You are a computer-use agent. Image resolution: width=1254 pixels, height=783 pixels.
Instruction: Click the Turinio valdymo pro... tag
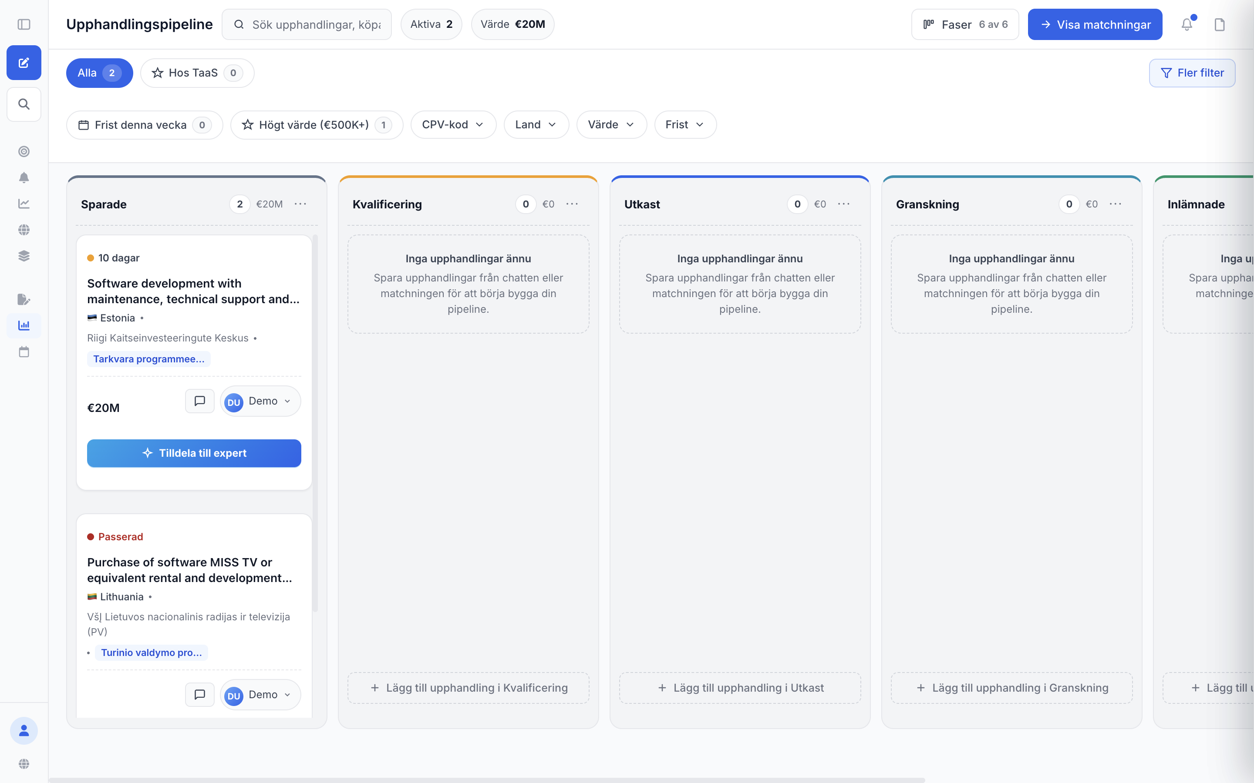coord(152,652)
